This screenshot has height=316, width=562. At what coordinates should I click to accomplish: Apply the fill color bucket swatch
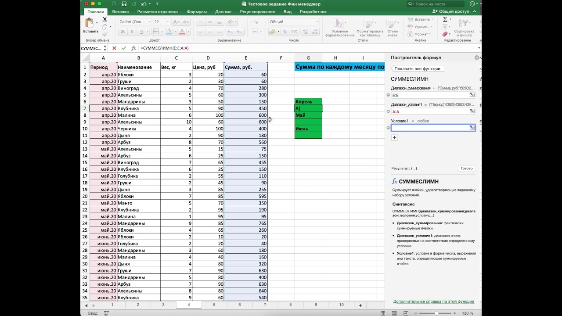[x=169, y=32]
